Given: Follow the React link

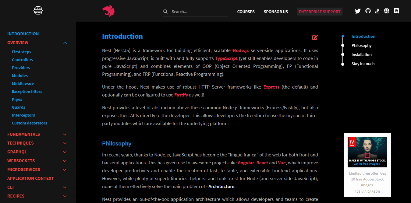Looking at the screenshot, I should point(262,163).
